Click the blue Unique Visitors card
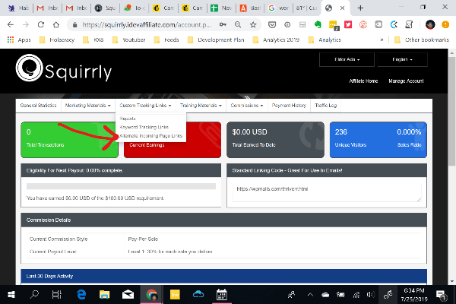 (378, 140)
